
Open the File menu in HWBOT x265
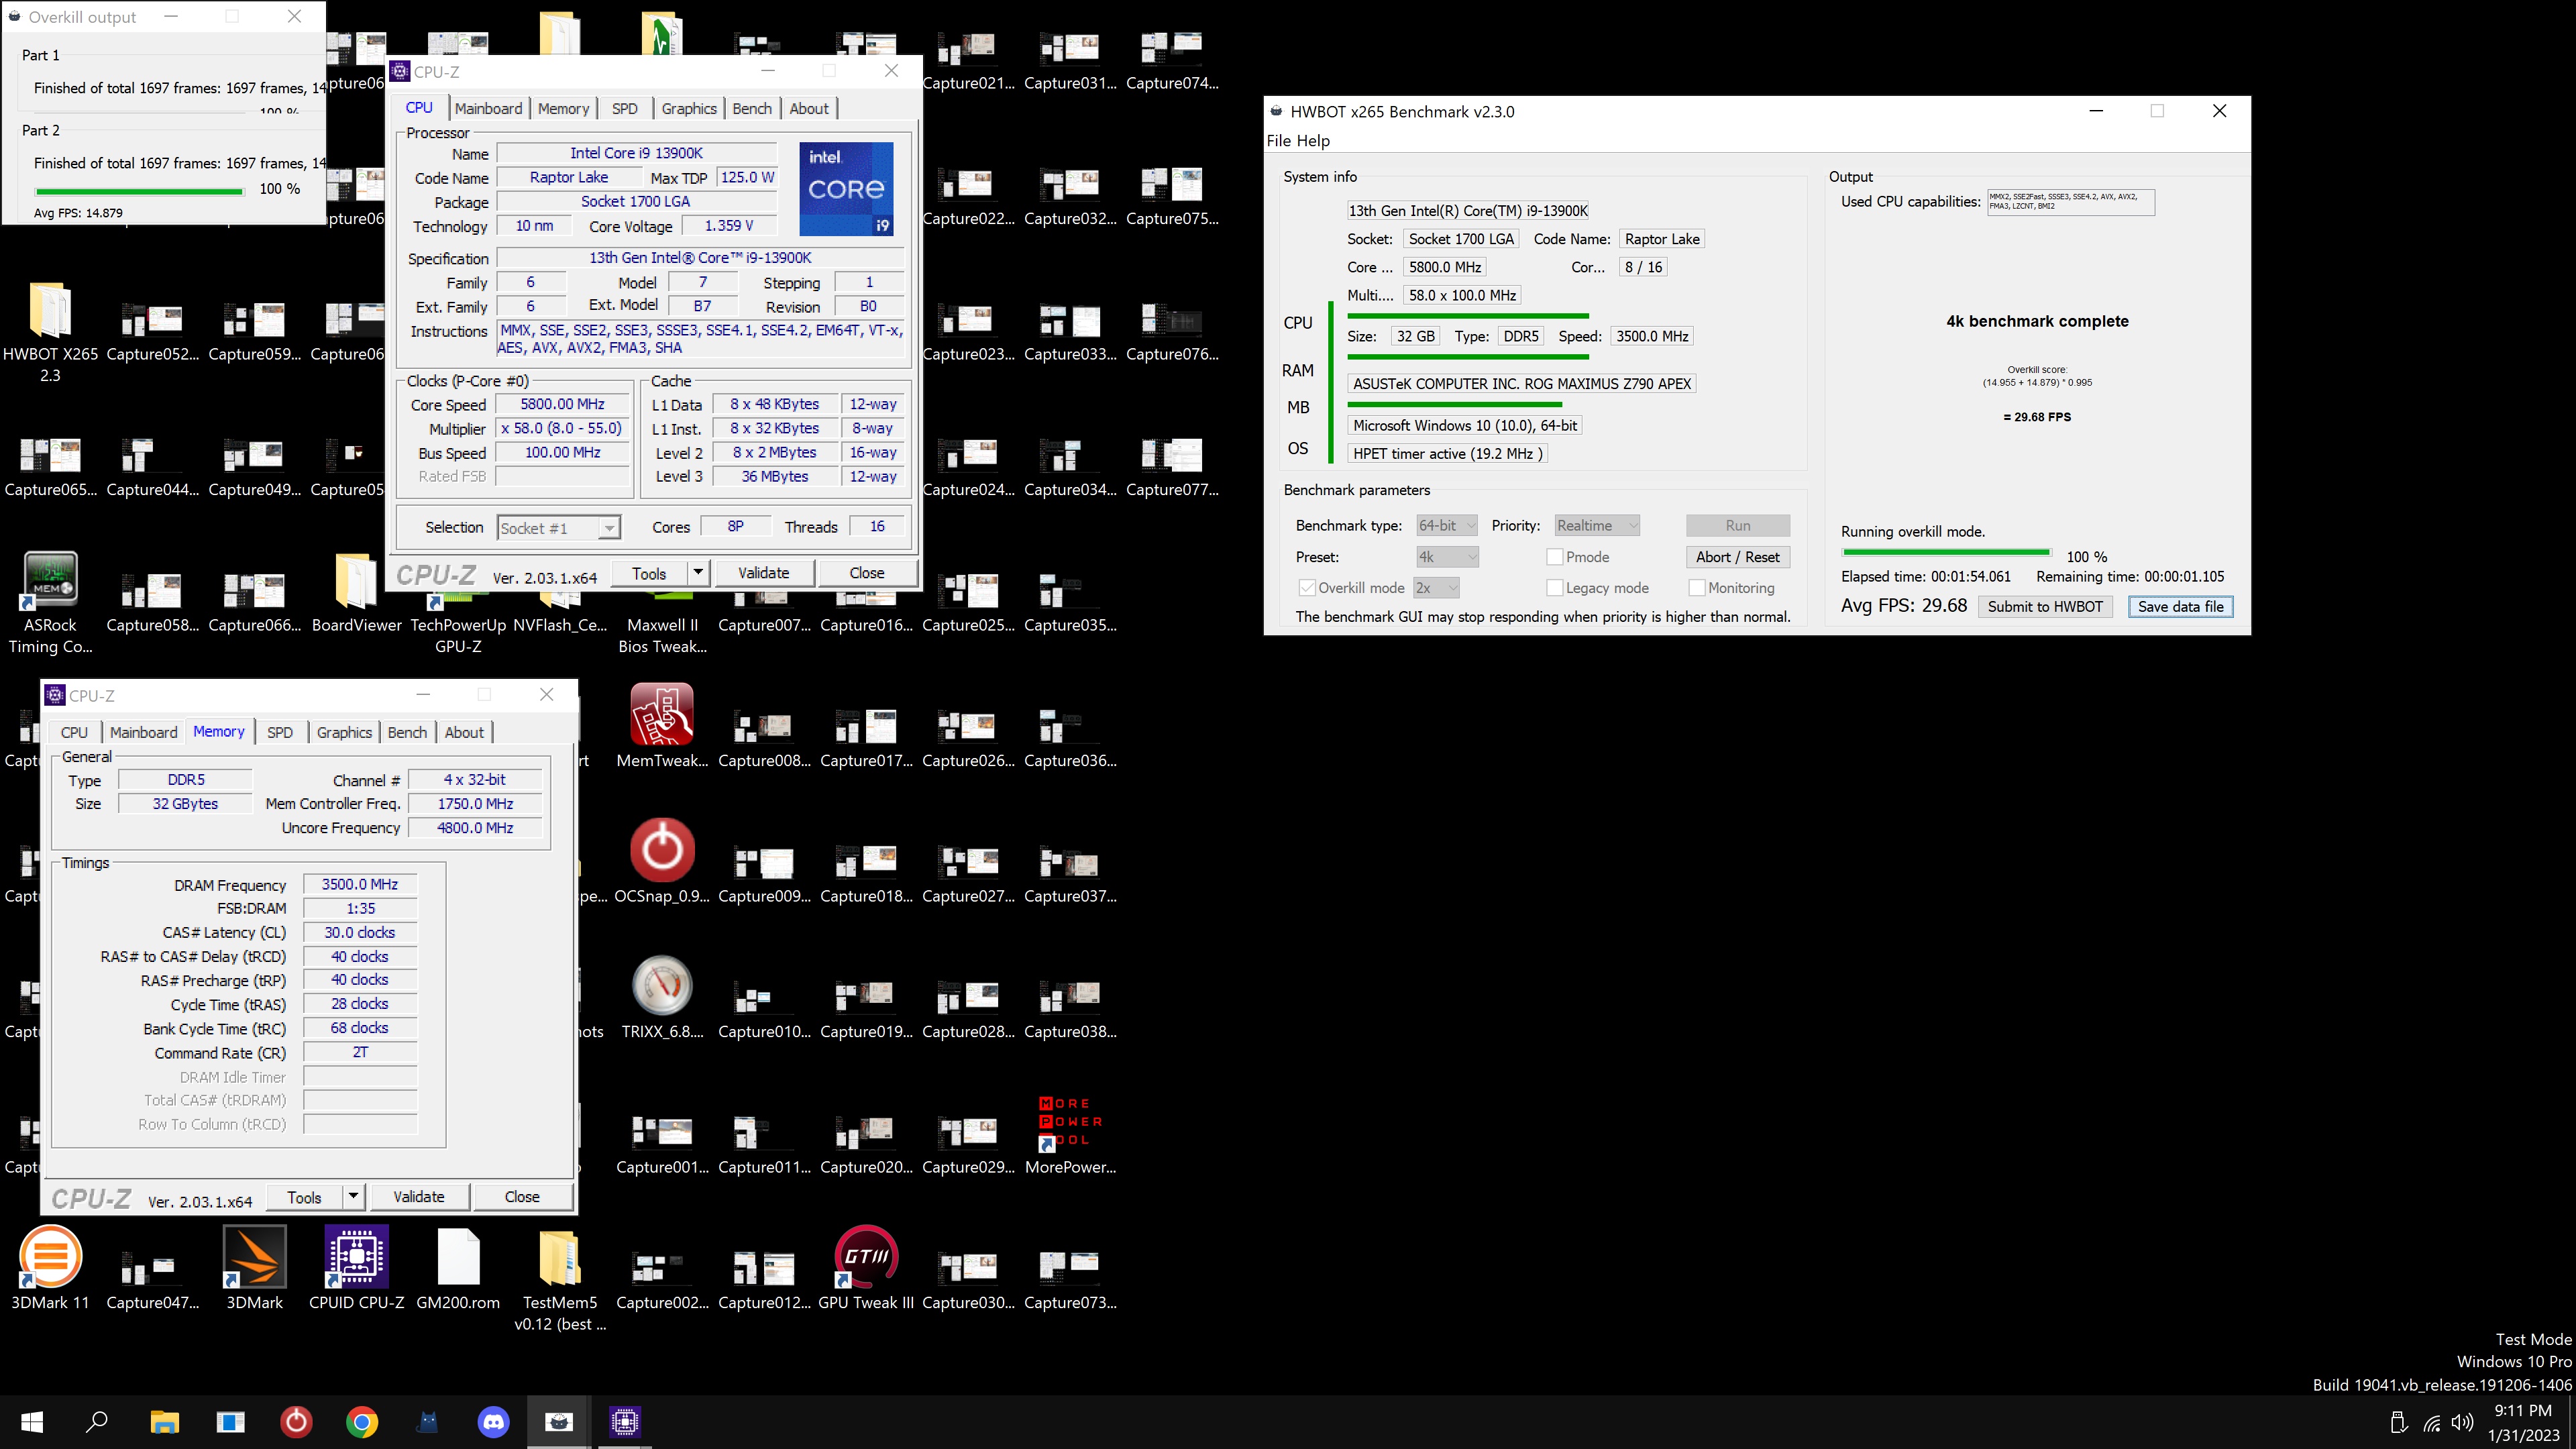[x=1279, y=141]
